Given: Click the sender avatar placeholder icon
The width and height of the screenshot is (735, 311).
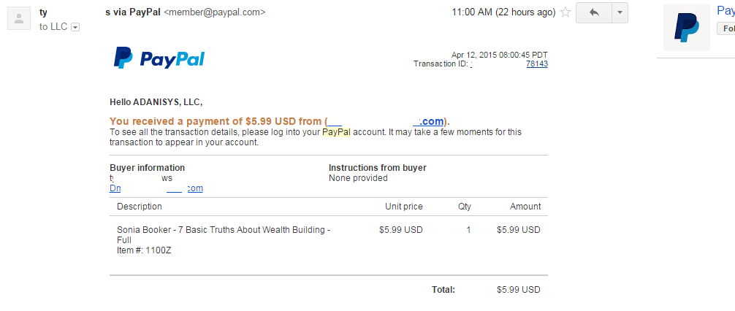Looking at the screenshot, I should (19, 19).
